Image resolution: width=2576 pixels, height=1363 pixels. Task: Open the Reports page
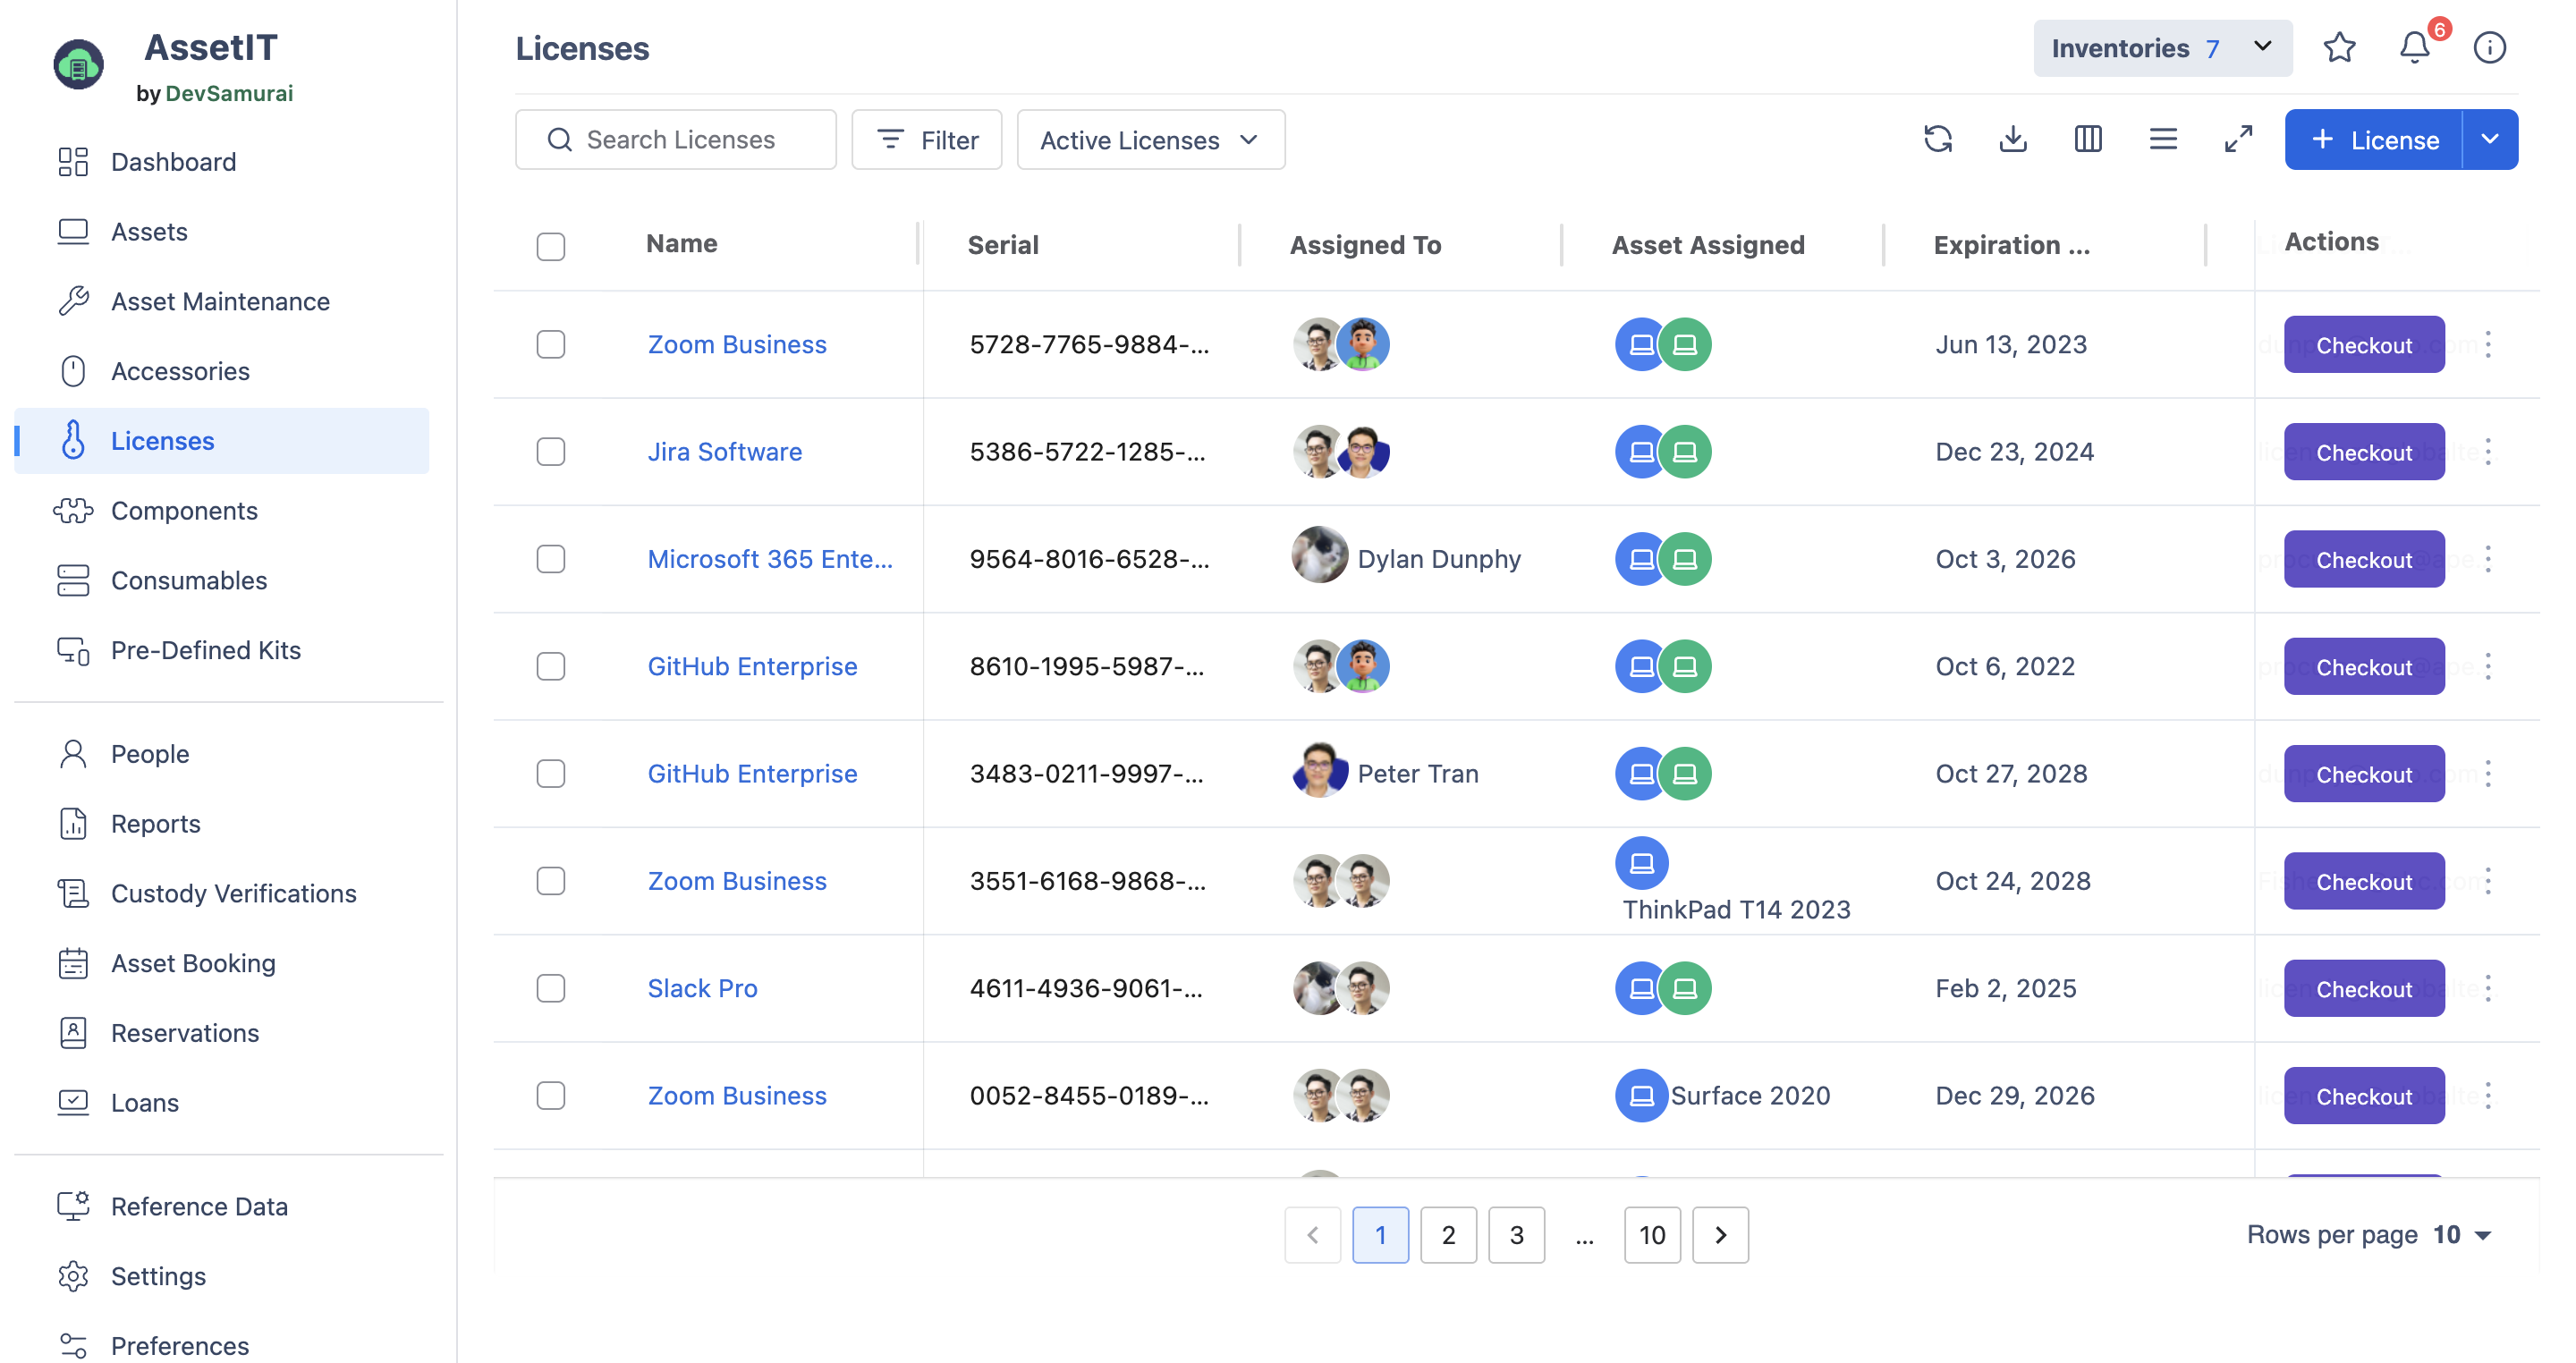click(x=155, y=823)
